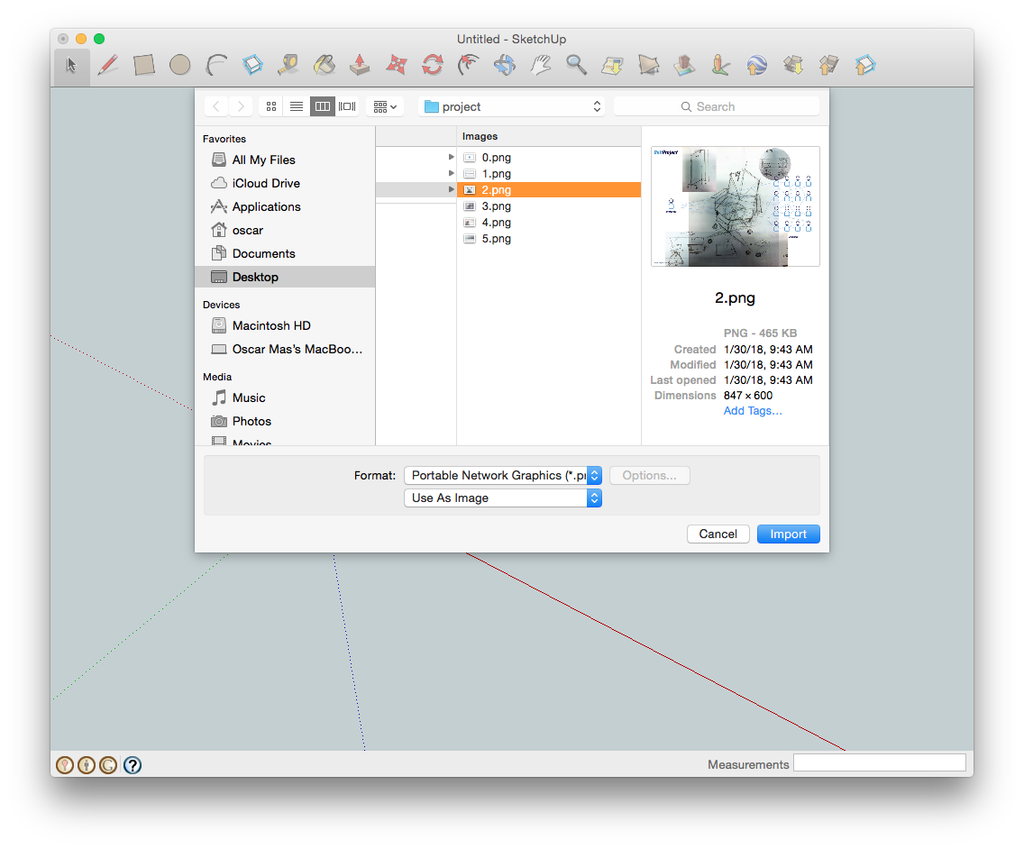Open All My Files in sidebar
The width and height of the screenshot is (1024, 849).
285,160
